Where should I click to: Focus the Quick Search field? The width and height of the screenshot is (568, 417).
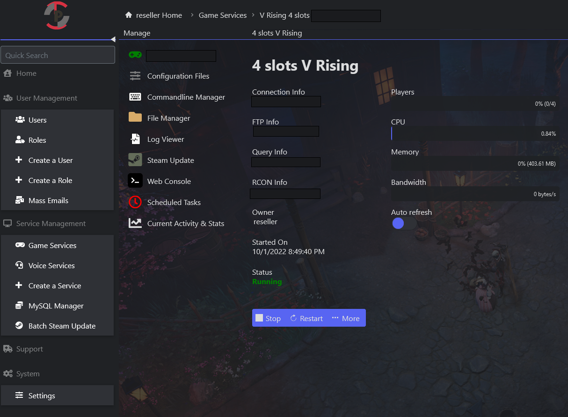(x=58, y=55)
